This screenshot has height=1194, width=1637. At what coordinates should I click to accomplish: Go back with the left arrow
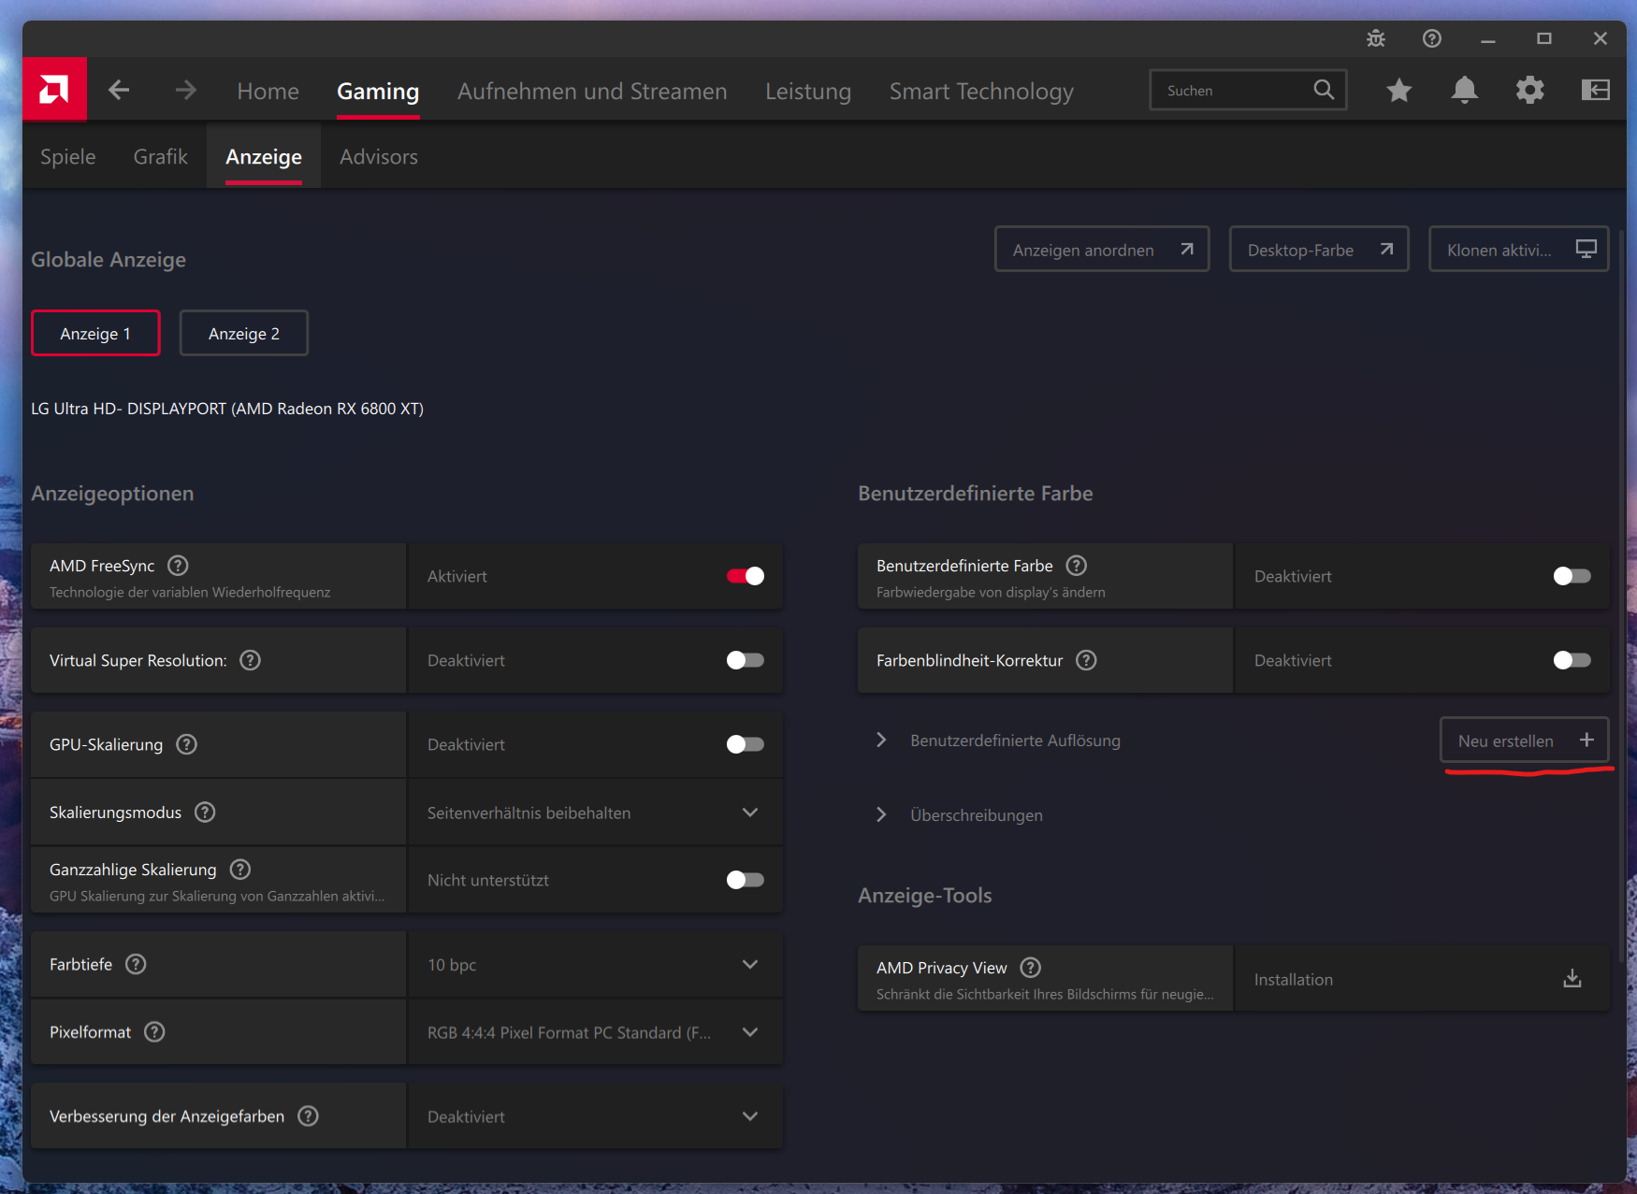pyautogui.click(x=119, y=90)
